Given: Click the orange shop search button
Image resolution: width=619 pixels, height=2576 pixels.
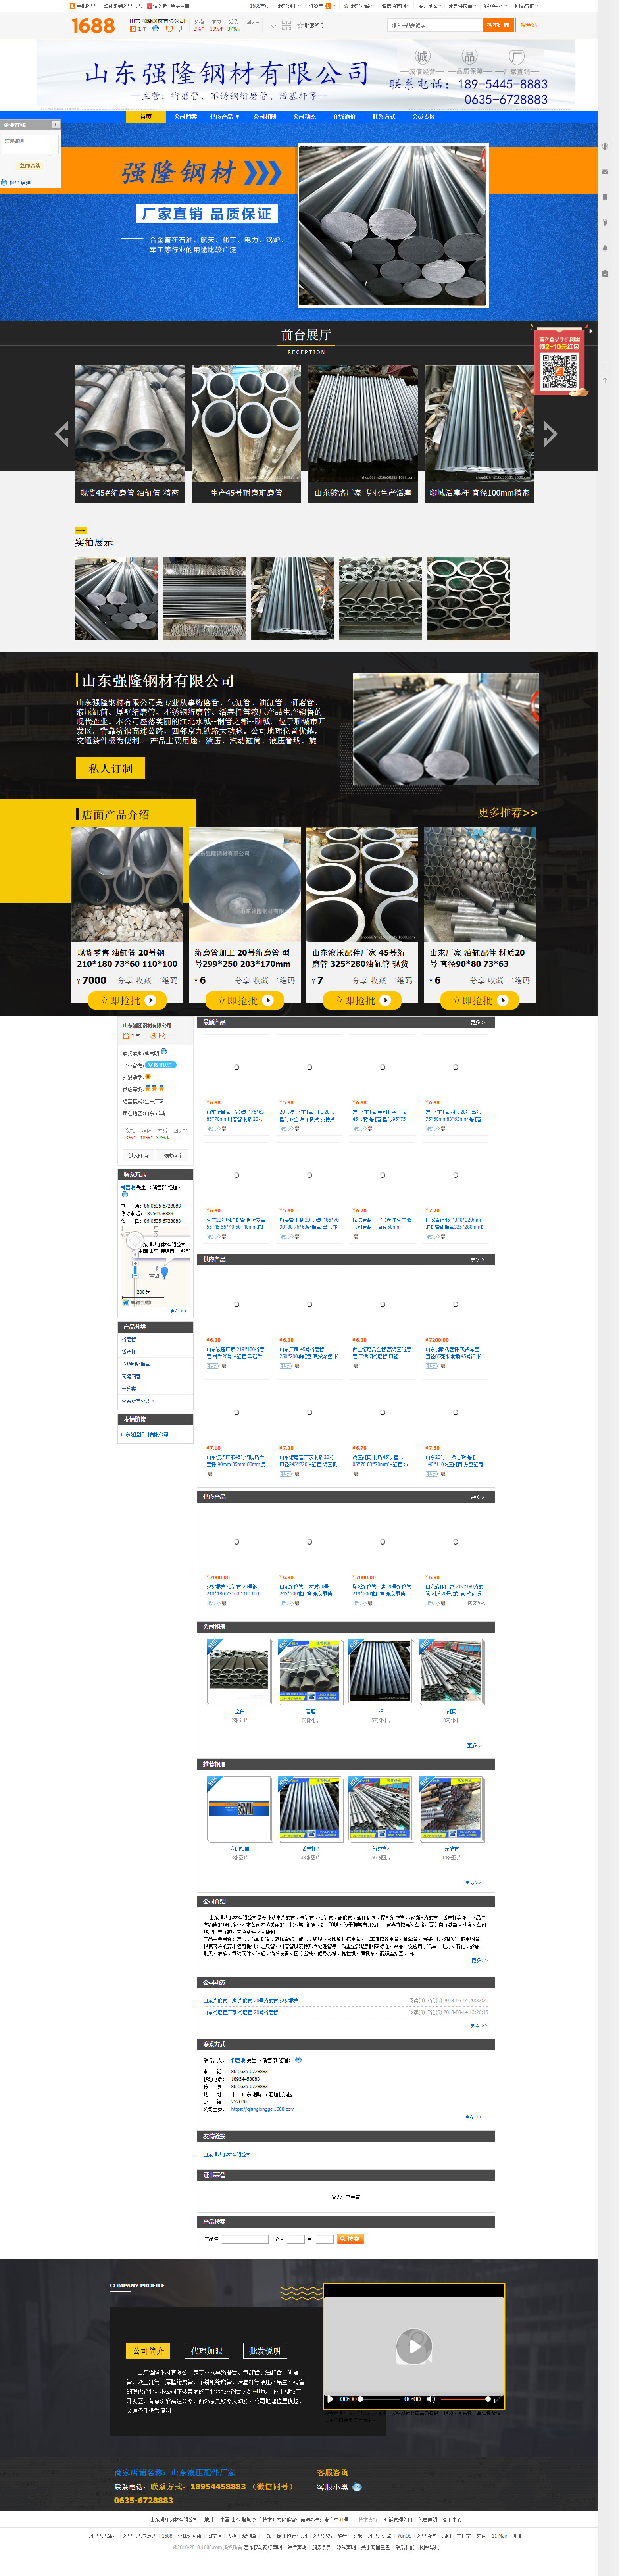Looking at the screenshot, I should point(498,25).
